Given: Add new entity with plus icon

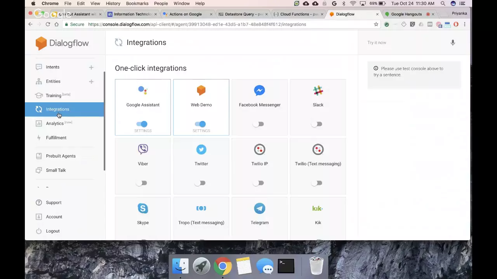Looking at the screenshot, I should (x=91, y=82).
